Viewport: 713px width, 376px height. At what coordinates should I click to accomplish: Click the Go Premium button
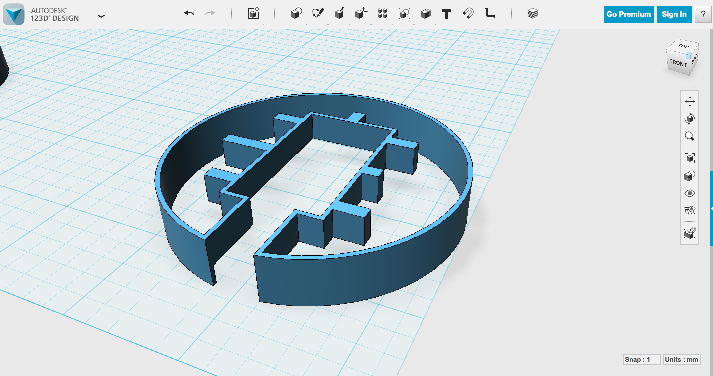coord(628,14)
